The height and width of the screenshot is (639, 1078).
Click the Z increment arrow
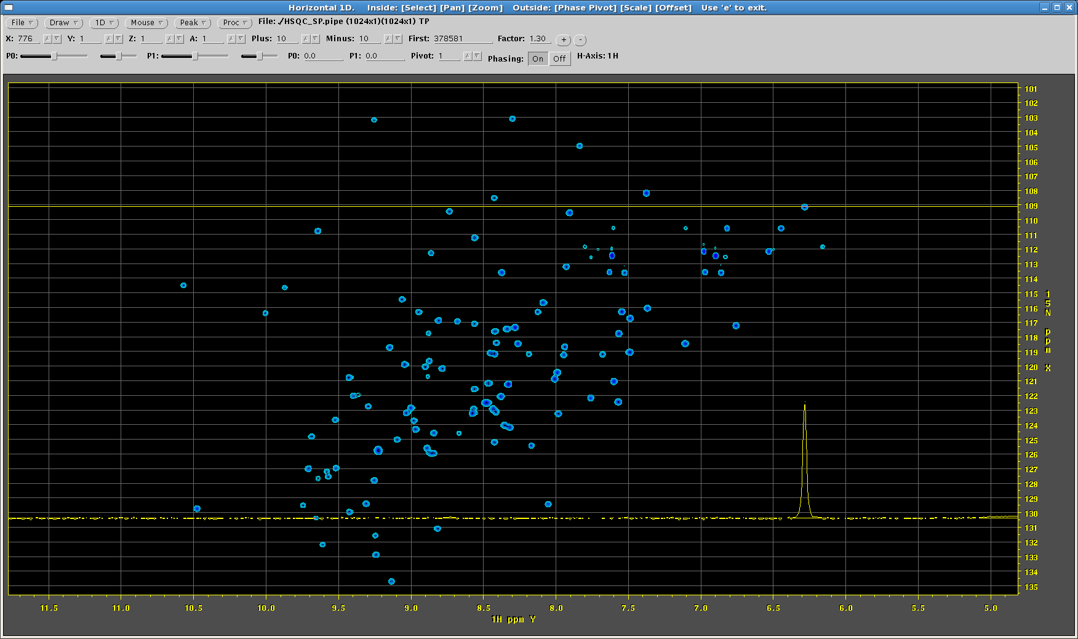pyautogui.click(x=170, y=39)
